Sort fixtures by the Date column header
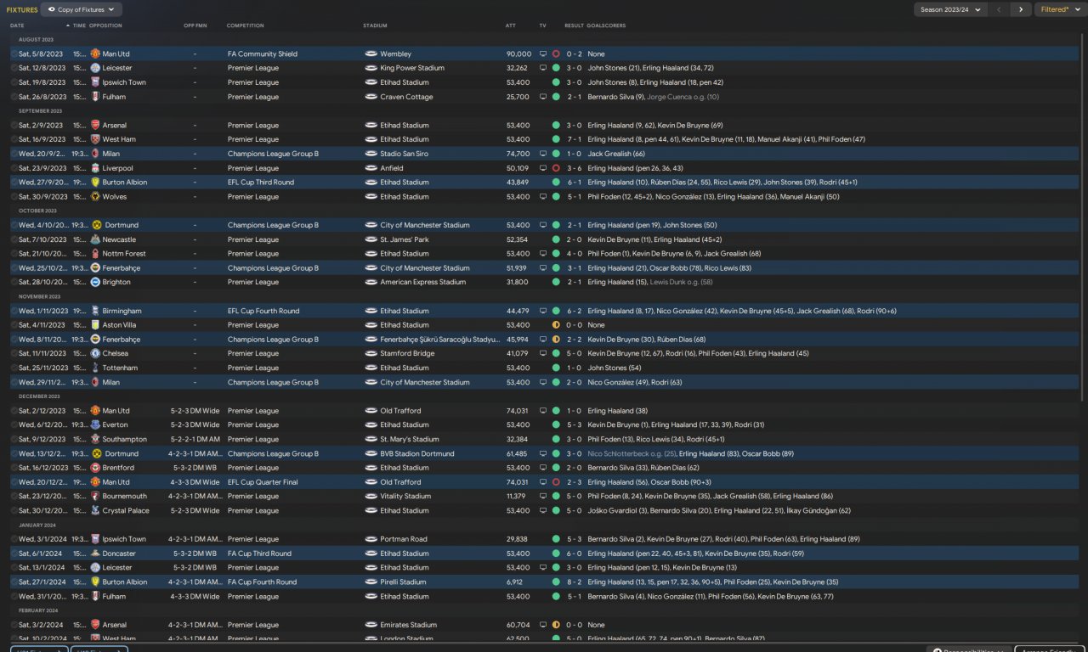 point(17,25)
